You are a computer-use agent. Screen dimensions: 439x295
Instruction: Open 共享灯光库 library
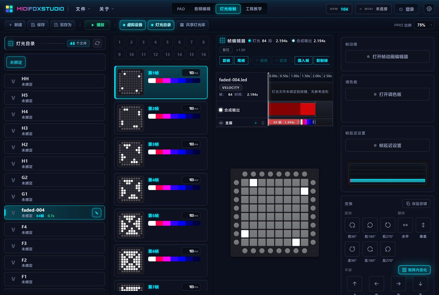pos(192,25)
